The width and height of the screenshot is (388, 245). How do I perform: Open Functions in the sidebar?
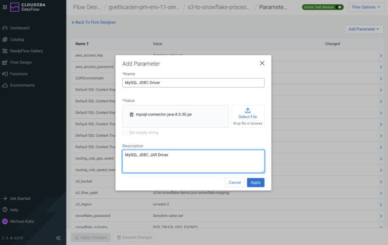coord(18,73)
